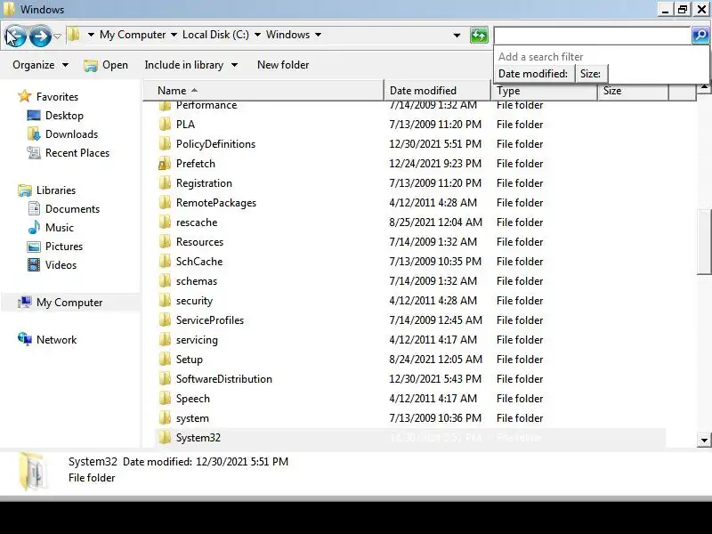Focus the search input box

pos(592,35)
